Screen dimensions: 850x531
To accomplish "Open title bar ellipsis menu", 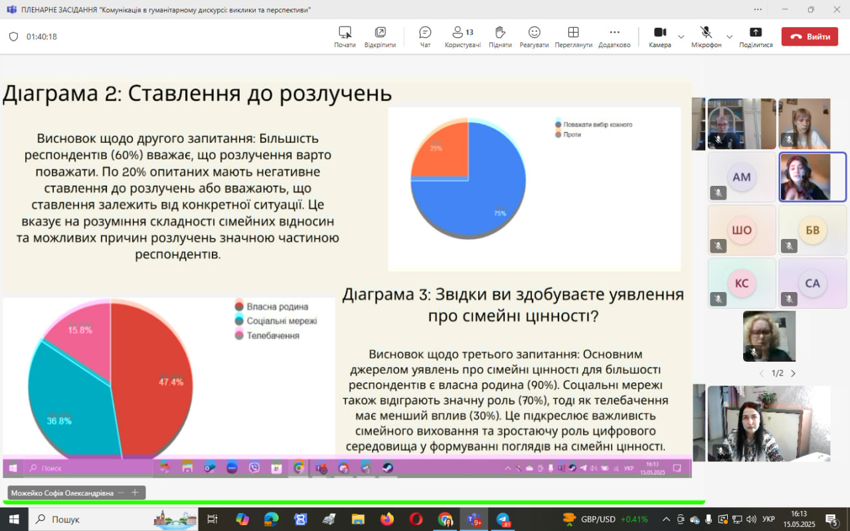I will (758, 9).
